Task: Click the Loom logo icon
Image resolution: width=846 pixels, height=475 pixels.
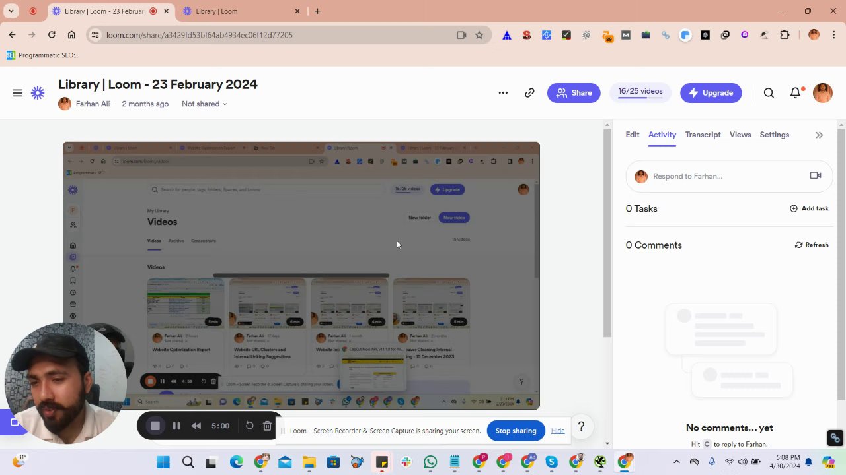Action: [38, 93]
